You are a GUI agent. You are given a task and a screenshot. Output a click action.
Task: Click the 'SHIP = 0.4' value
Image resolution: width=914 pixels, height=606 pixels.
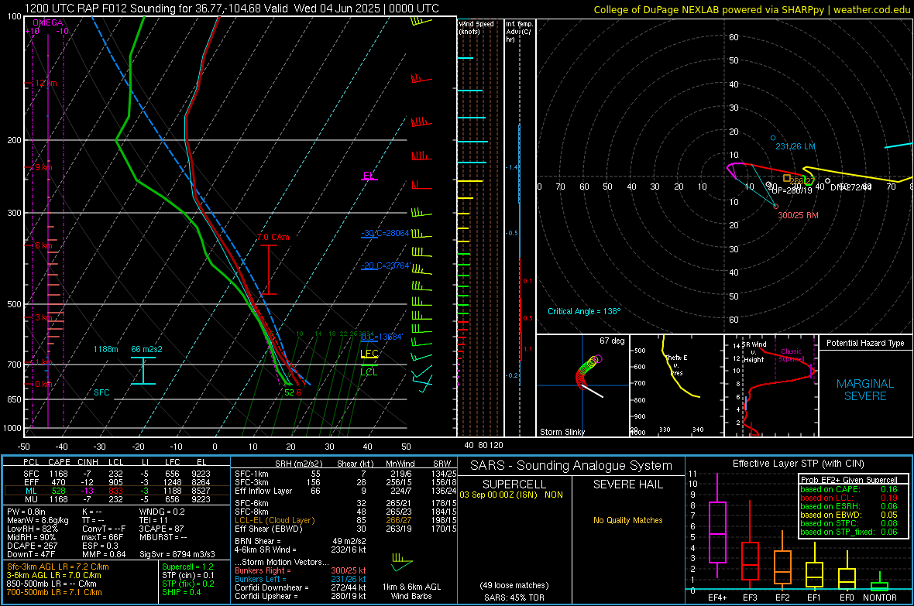click(181, 592)
